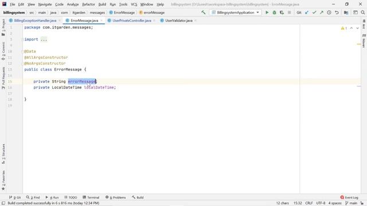
Task: Switch to UserPrivateController.java tab
Action: tap(132, 21)
